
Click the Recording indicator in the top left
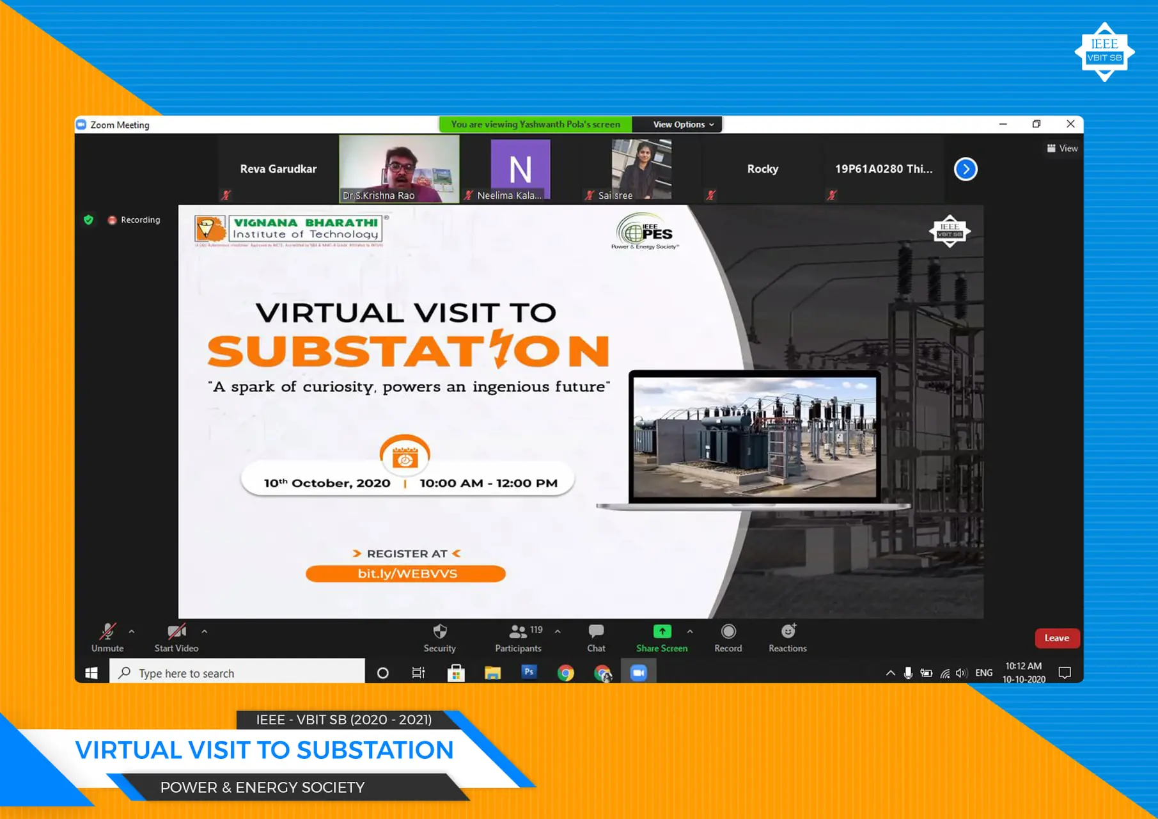tap(134, 219)
